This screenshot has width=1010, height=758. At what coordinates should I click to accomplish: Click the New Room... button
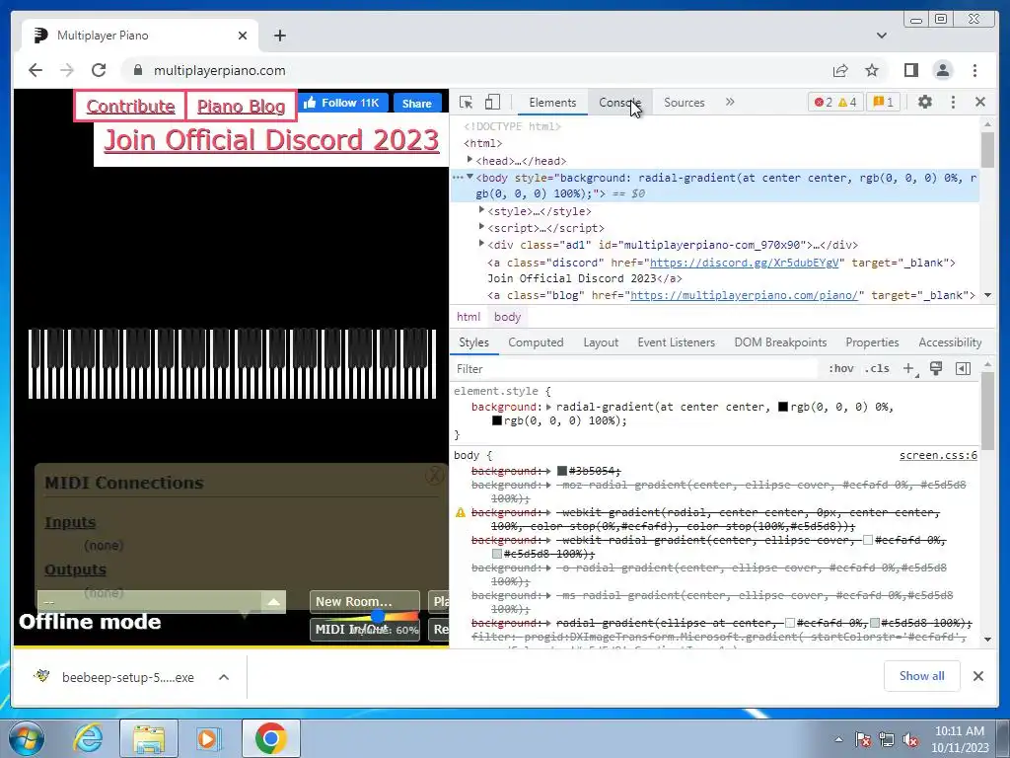click(x=364, y=601)
